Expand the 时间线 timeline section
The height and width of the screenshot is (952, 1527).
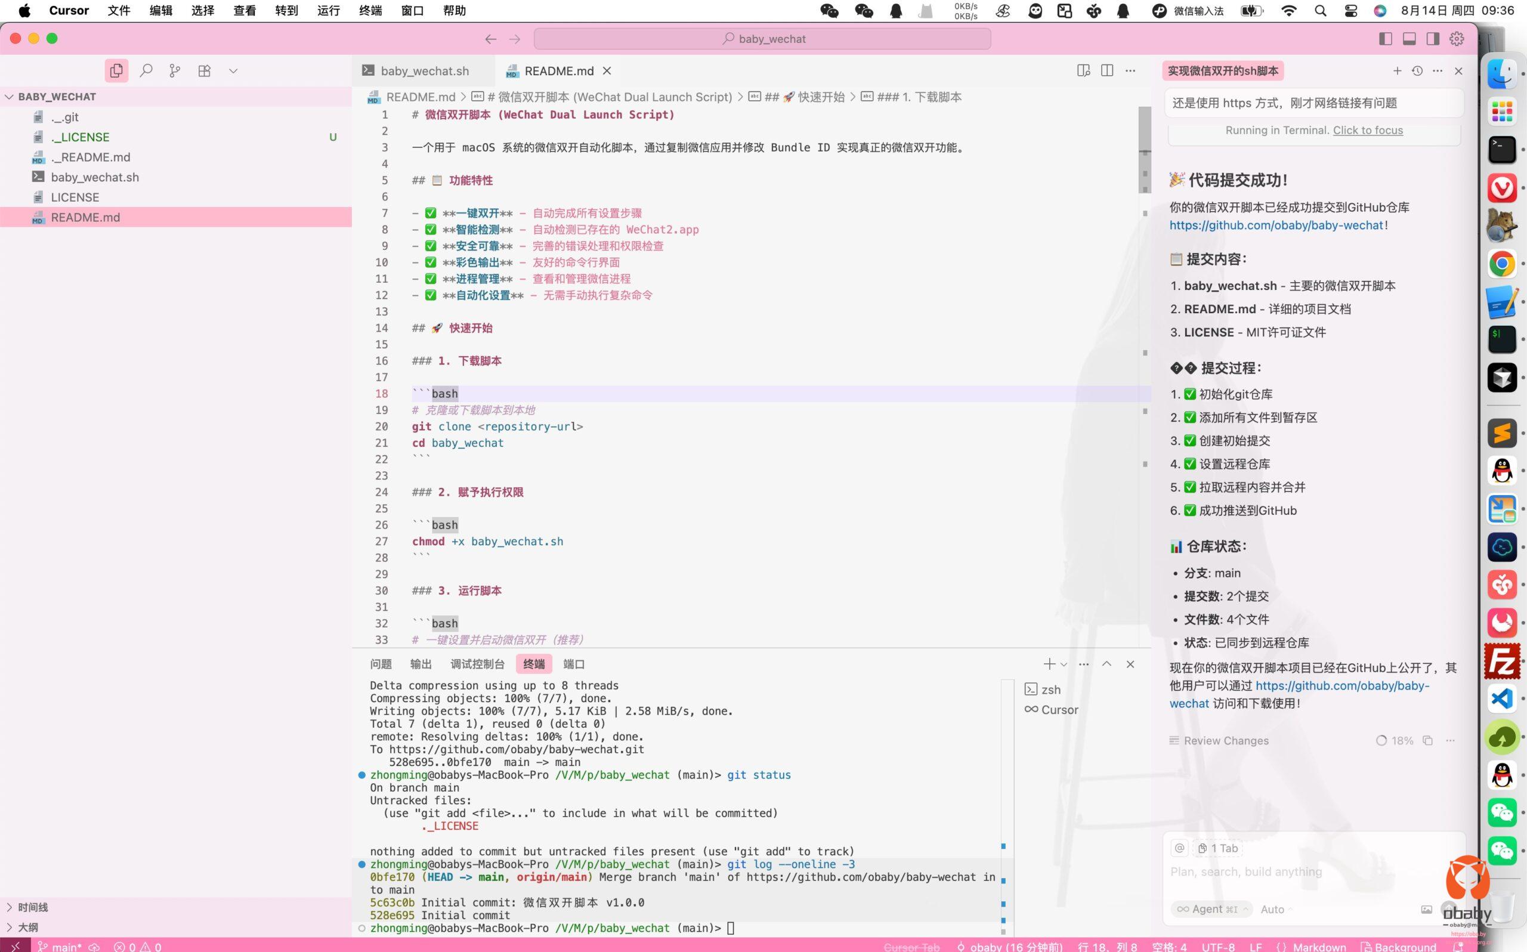coord(175,907)
